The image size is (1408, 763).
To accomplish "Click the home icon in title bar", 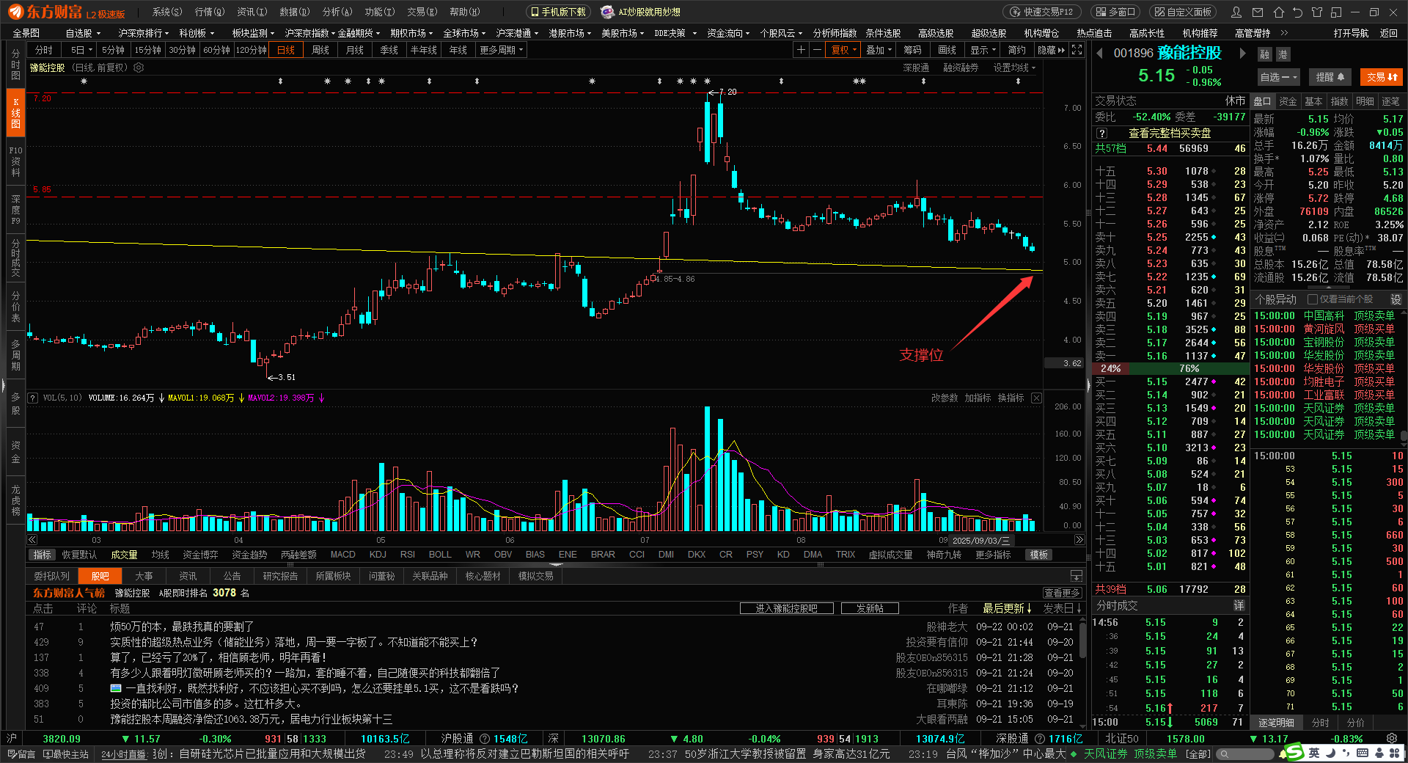I will [x=1278, y=12].
